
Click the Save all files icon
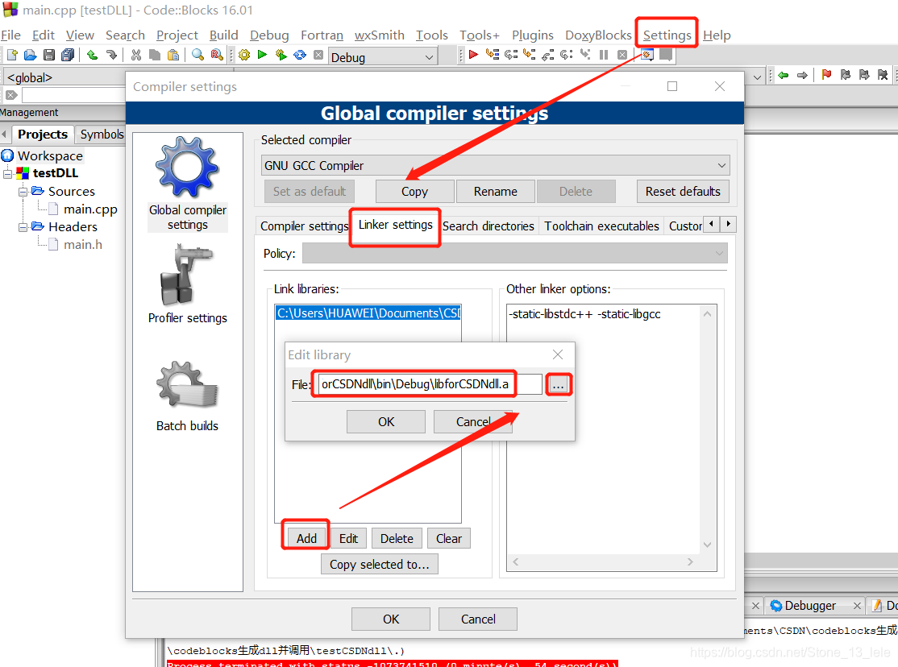coord(68,55)
